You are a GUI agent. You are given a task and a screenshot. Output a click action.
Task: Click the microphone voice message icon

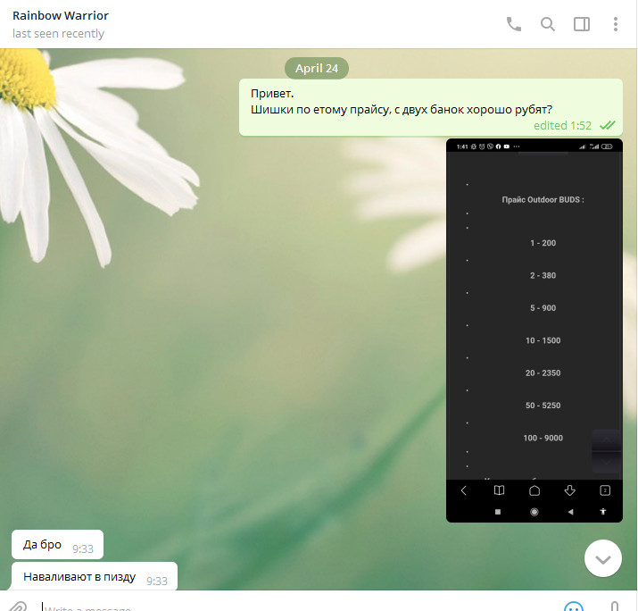click(616, 607)
